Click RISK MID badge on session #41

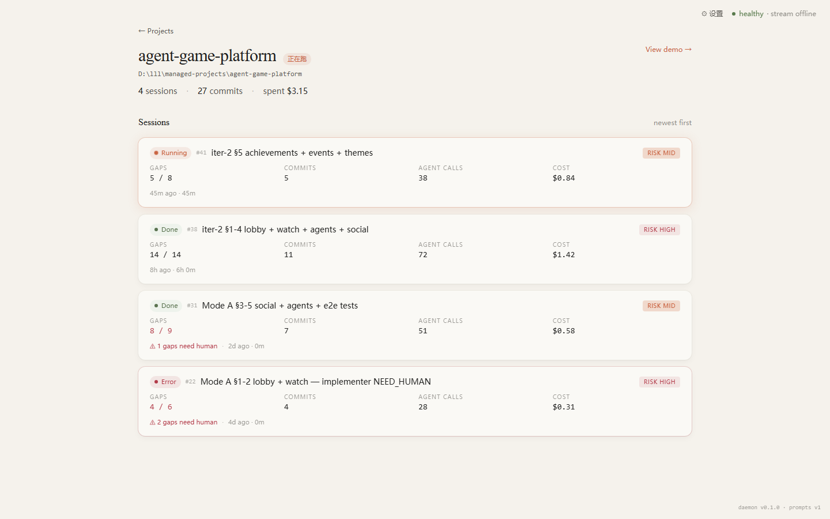point(661,153)
